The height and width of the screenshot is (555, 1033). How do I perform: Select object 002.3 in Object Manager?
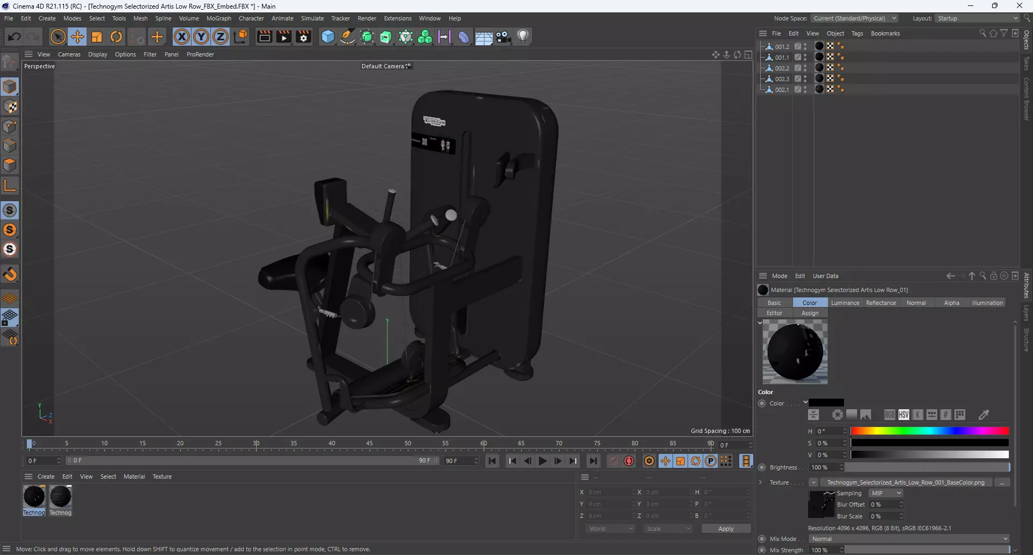(782, 79)
